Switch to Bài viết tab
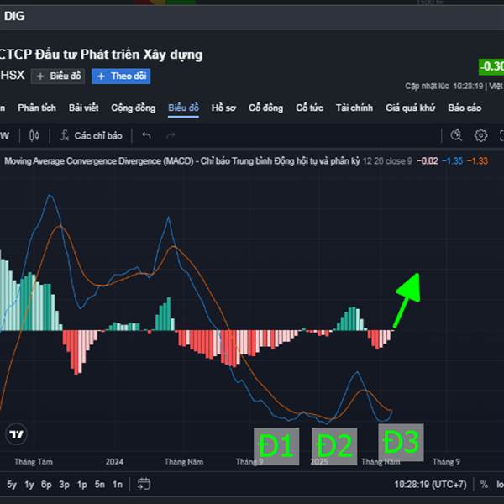Screen dimensions: 504x504 coord(83,108)
